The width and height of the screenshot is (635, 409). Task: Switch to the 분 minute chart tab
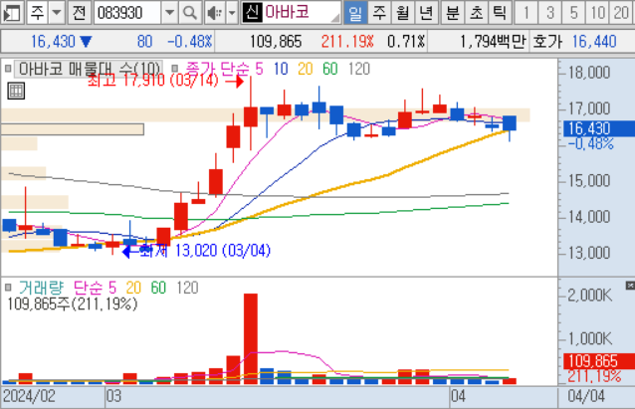pos(452,13)
